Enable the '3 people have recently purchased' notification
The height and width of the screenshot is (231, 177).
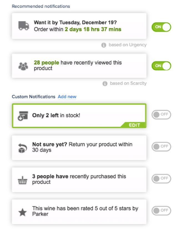pyautogui.click(x=161, y=179)
